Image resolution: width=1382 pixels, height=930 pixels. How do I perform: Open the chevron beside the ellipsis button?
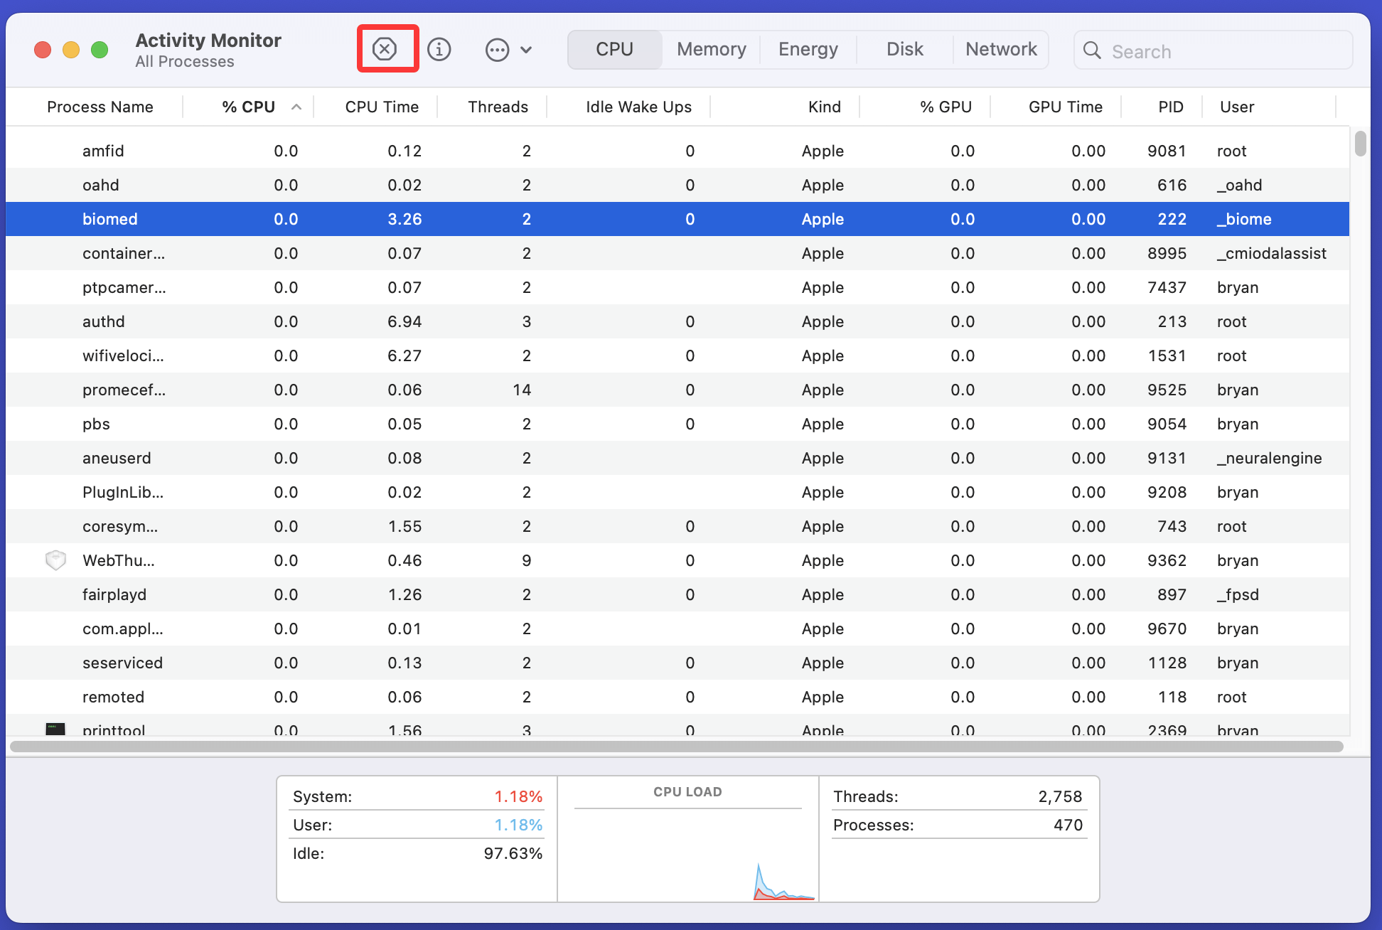(525, 50)
